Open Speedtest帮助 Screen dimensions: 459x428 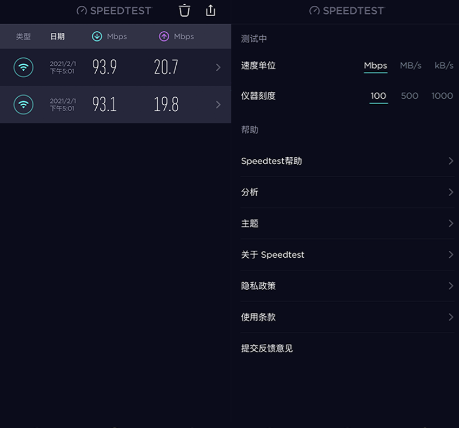click(347, 161)
